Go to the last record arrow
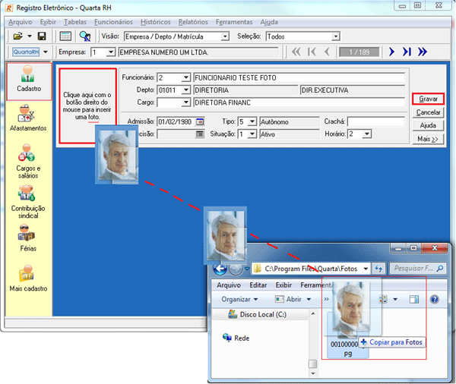This screenshot has width=456, height=384. pyautogui.click(x=407, y=52)
